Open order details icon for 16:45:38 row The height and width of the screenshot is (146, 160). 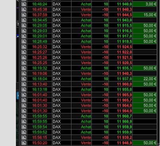click(24, 10)
